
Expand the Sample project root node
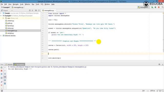point(1,13)
